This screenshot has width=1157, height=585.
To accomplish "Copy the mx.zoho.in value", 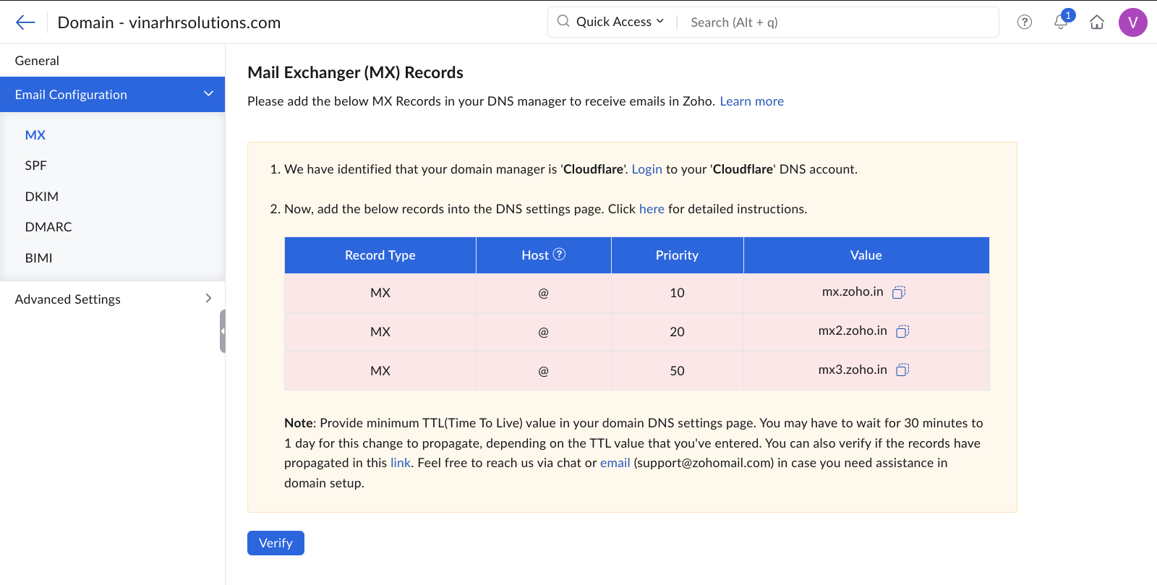I will (x=899, y=292).
